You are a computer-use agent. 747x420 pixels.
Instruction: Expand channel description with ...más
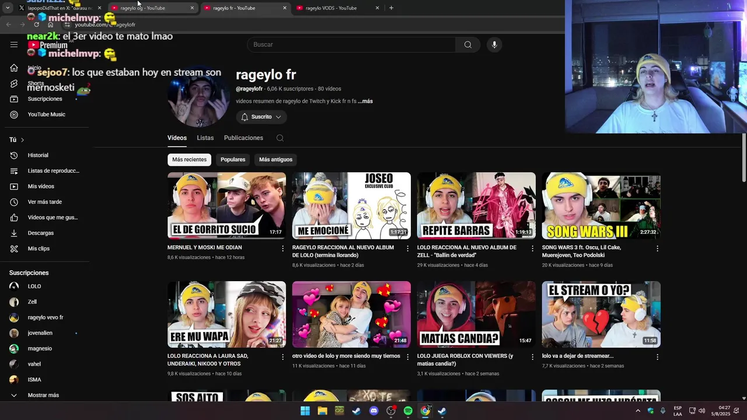pyautogui.click(x=365, y=101)
